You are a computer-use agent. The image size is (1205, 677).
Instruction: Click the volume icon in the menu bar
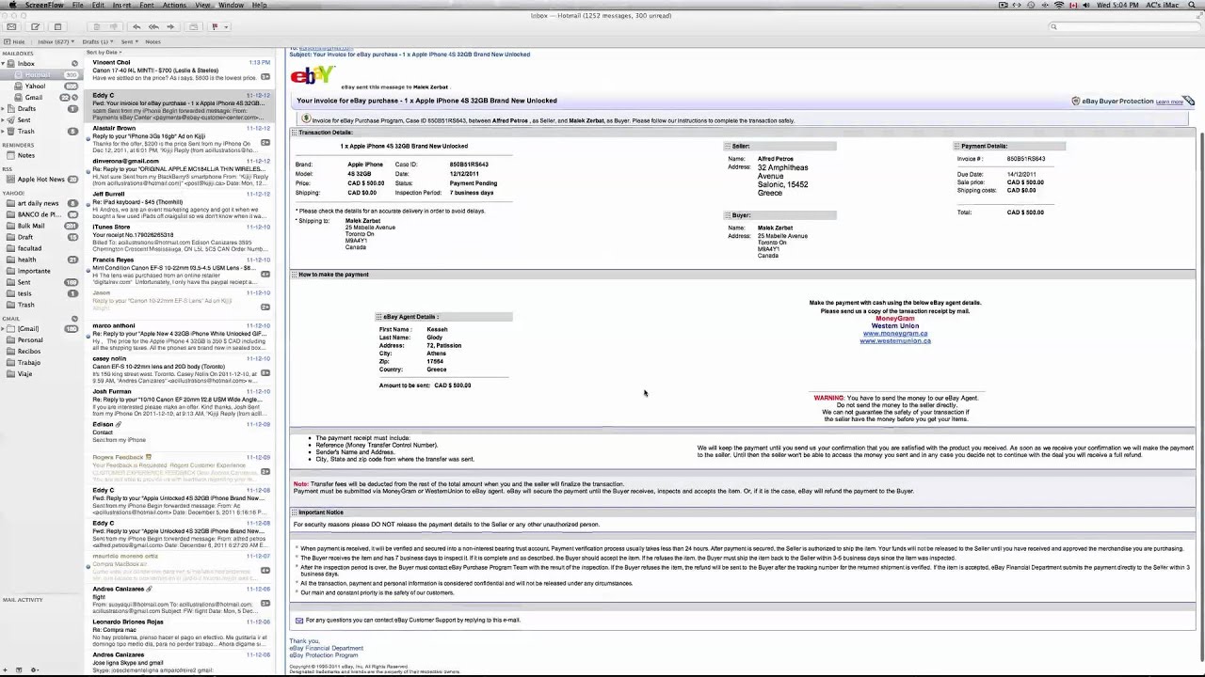click(x=1085, y=5)
